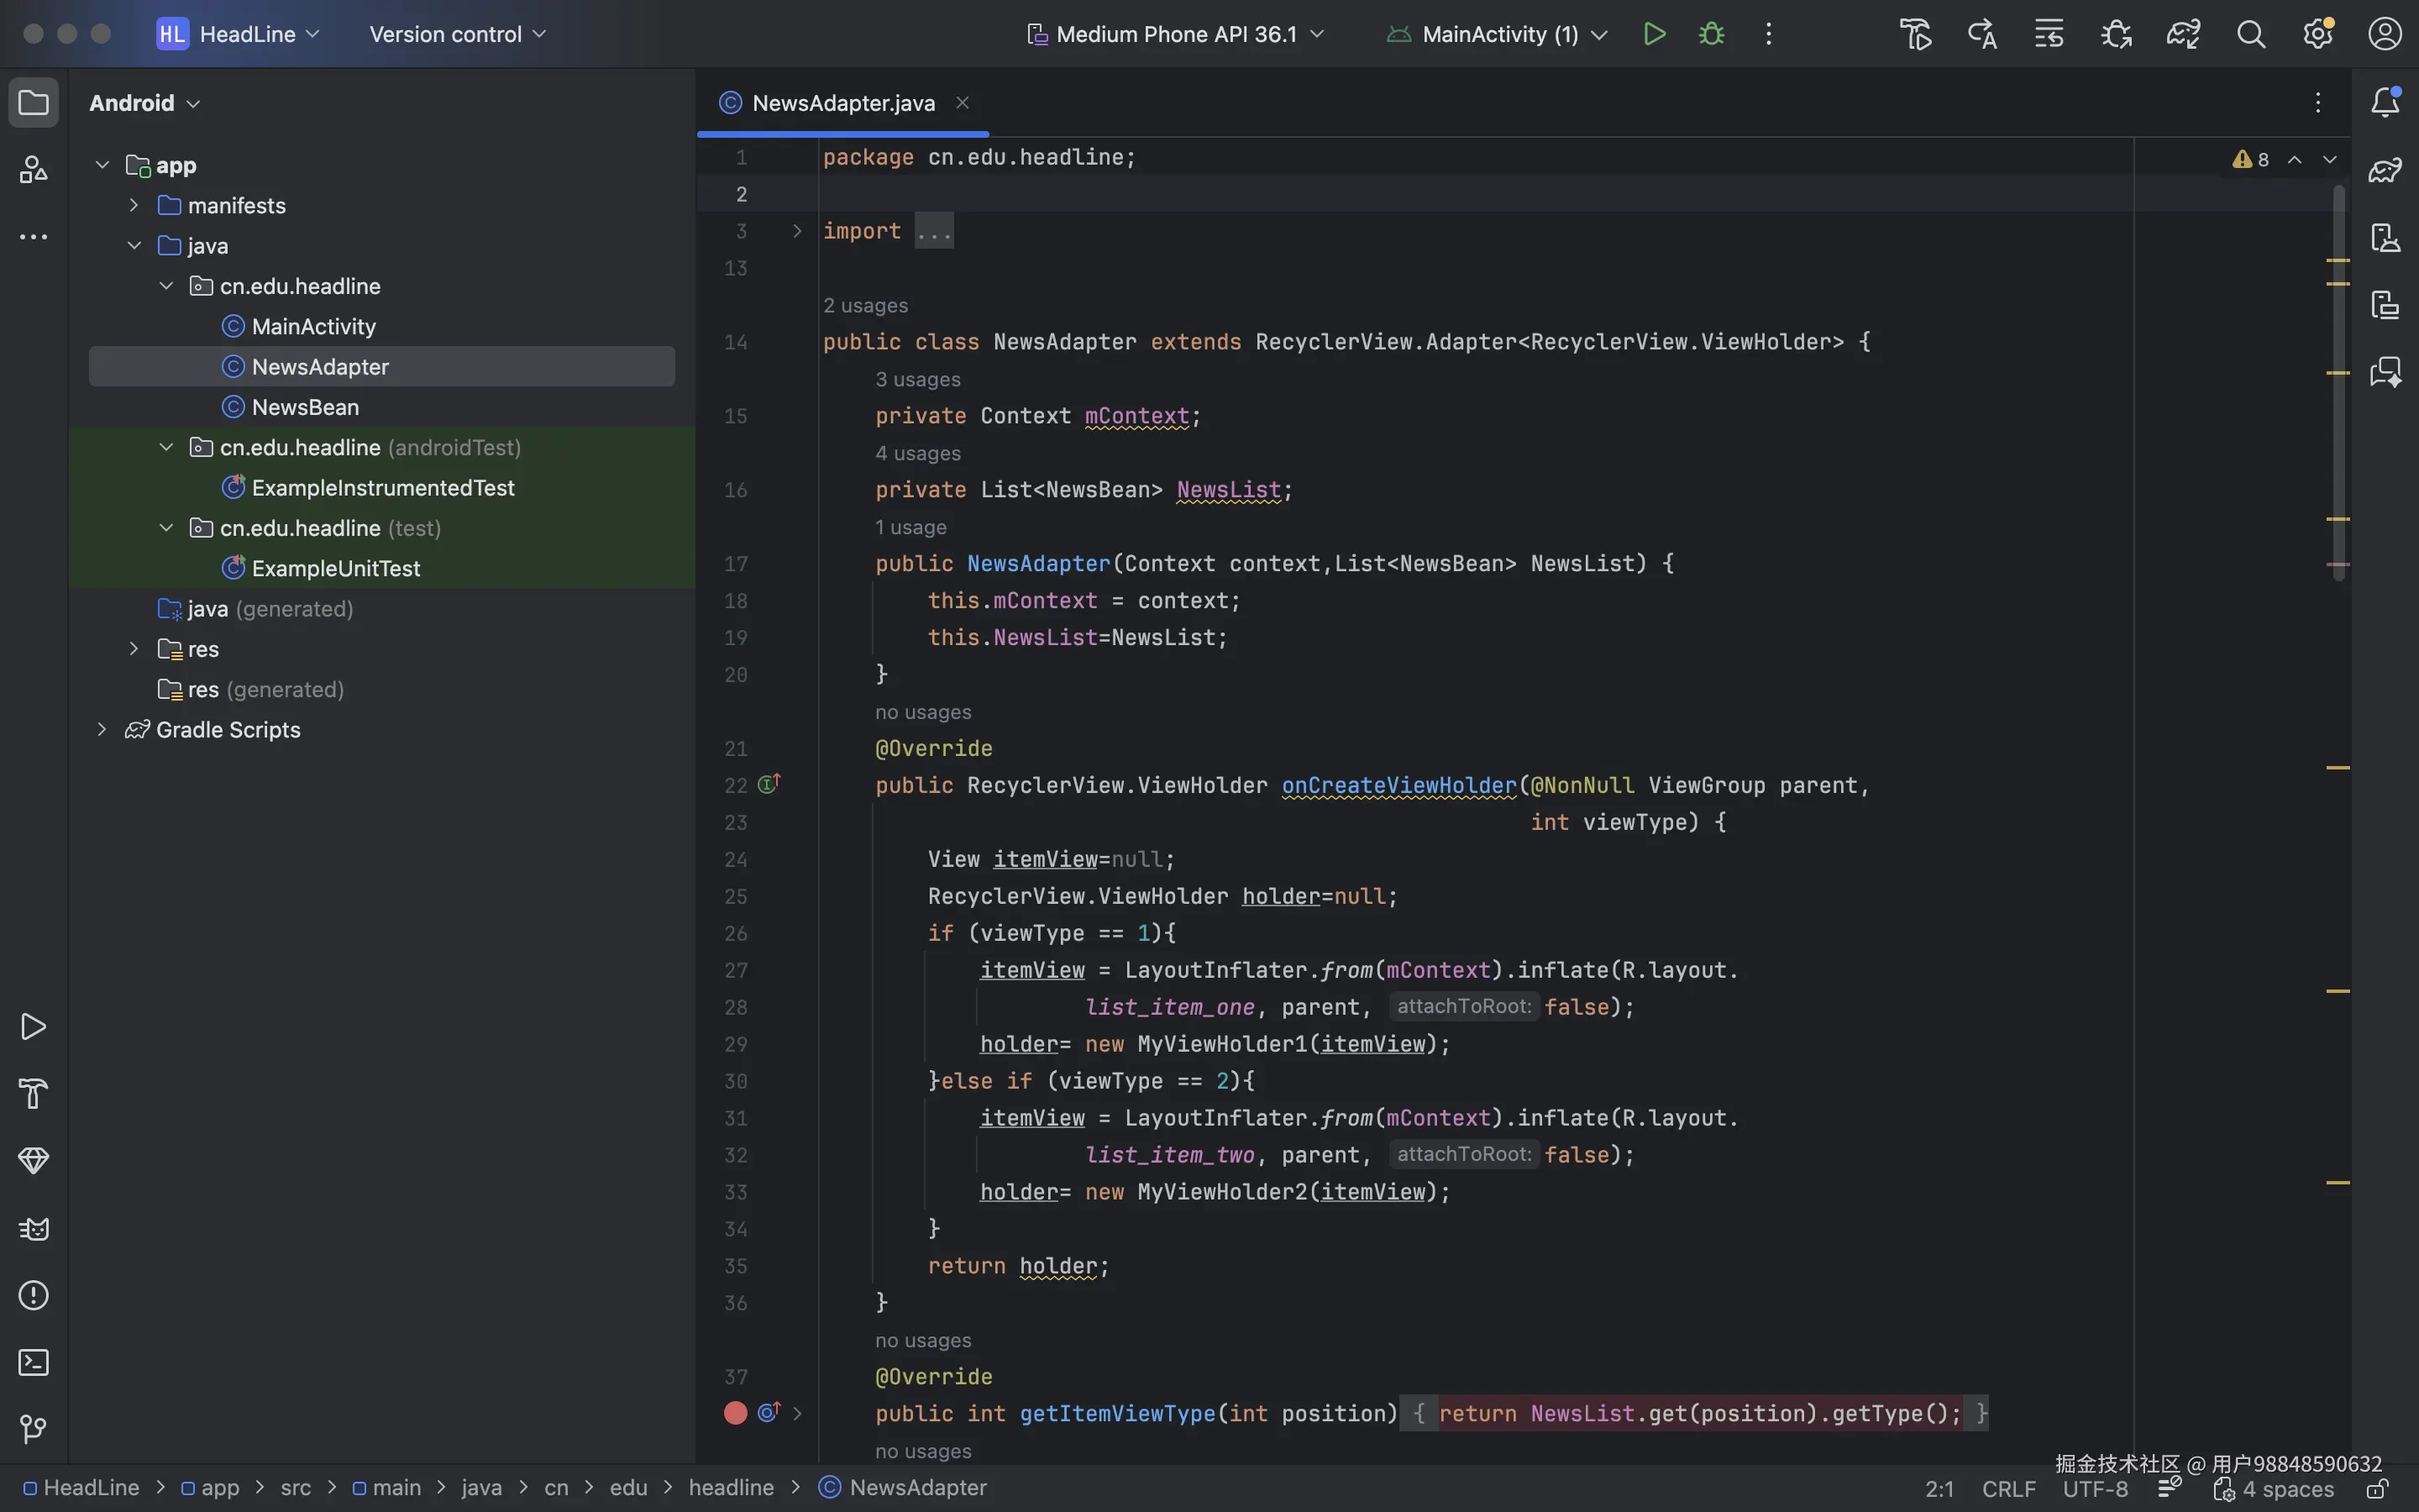The width and height of the screenshot is (2419, 1512).
Task: Toggle the breakpoint on the getItemViewType line
Action: click(736, 1413)
